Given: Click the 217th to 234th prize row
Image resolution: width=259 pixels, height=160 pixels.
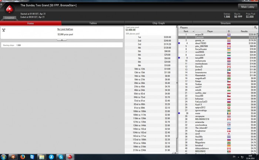Looking at the screenshot, I should tap(150, 150).
